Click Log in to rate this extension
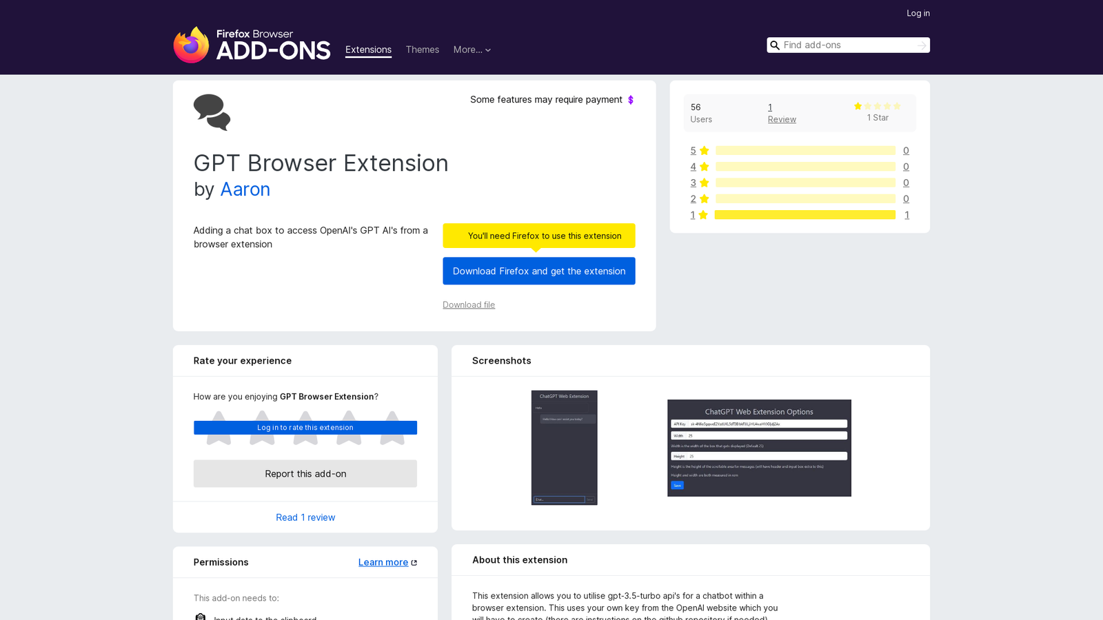Viewport: 1103px width, 620px height. click(305, 428)
